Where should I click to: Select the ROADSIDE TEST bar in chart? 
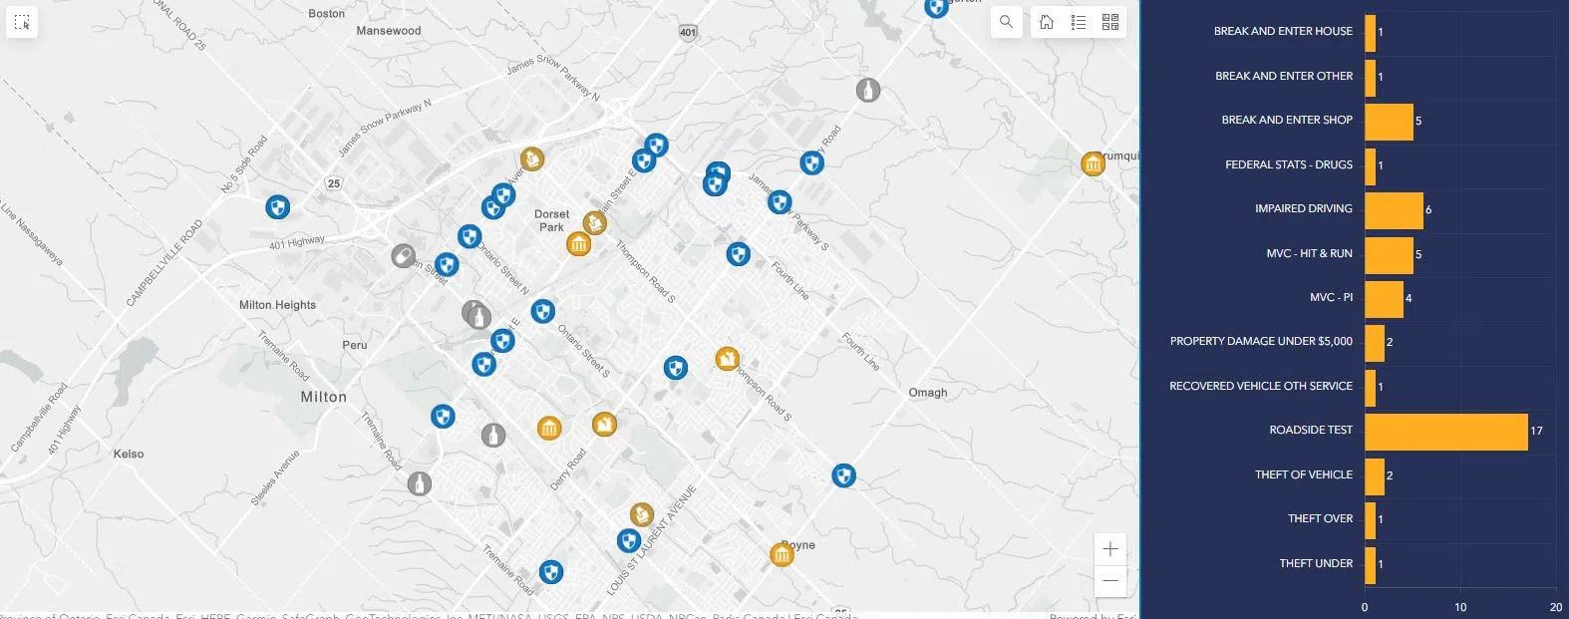[1445, 432]
